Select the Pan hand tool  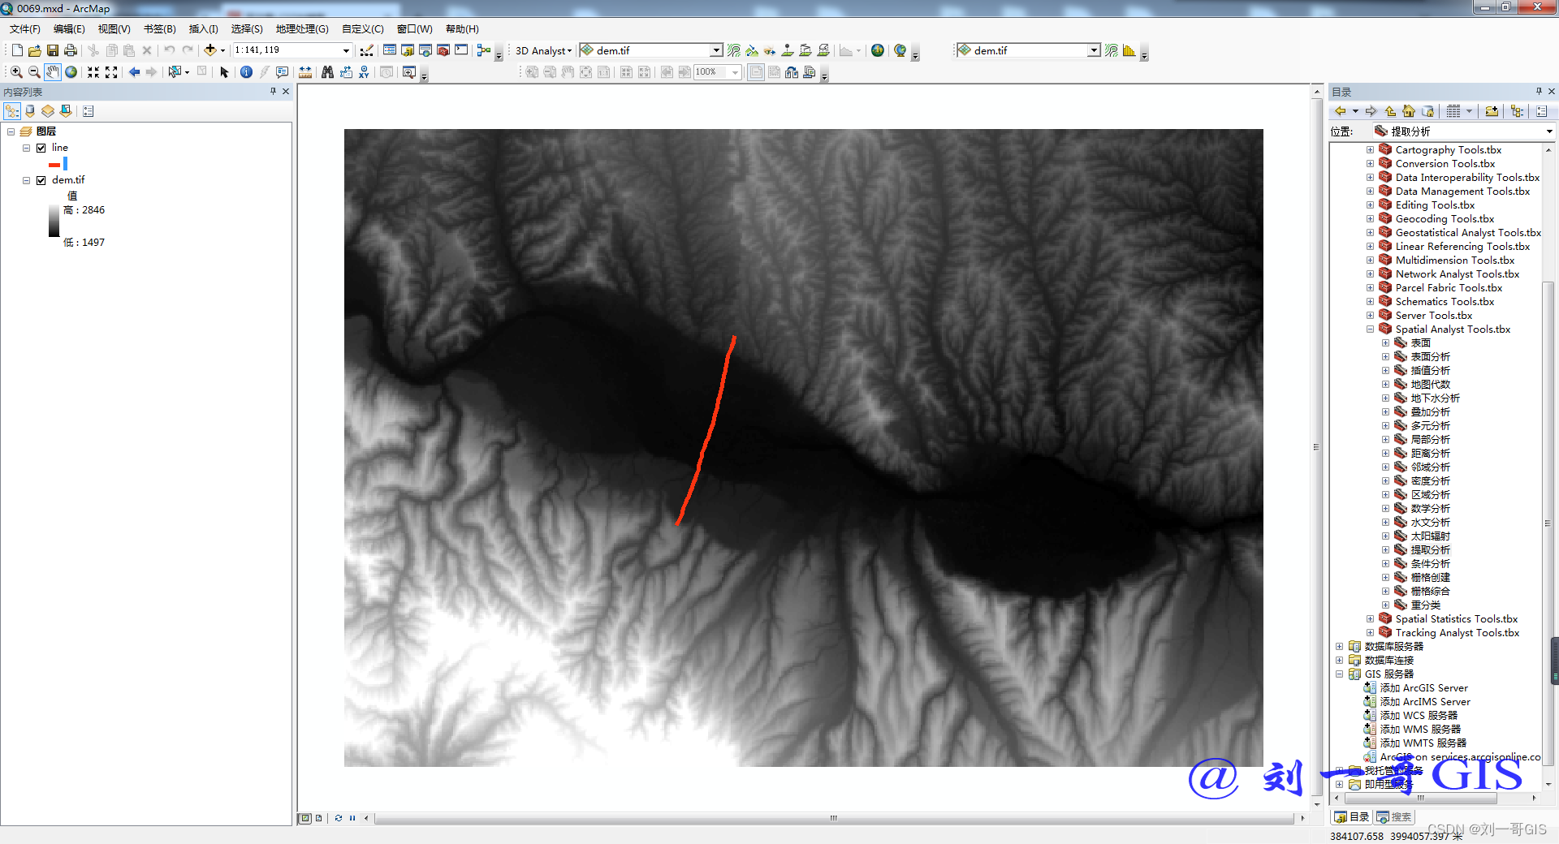tap(53, 72)
